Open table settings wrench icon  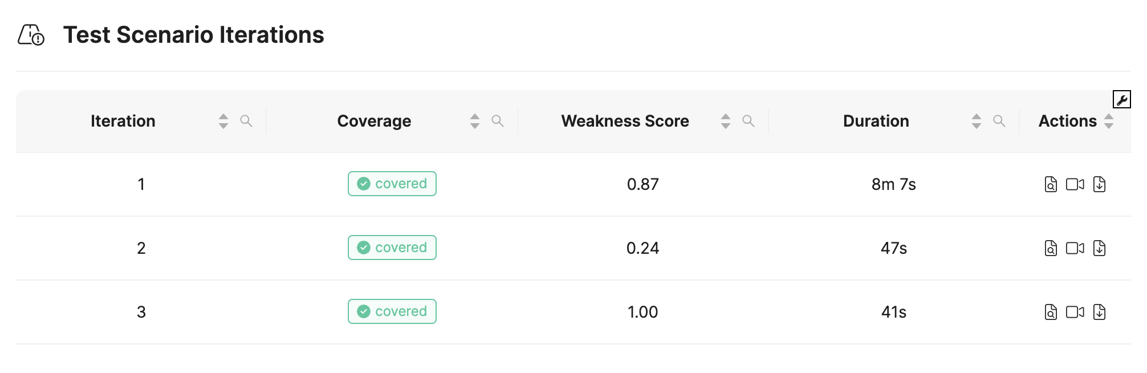tap(1122, 99)
